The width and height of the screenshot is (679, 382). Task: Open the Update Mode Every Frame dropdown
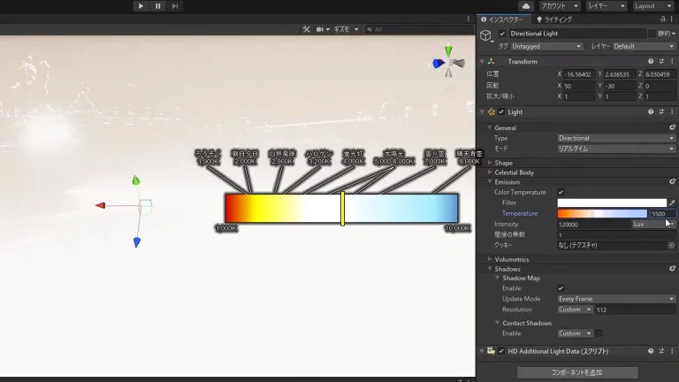pyautogui.click(x=616, y=299)
